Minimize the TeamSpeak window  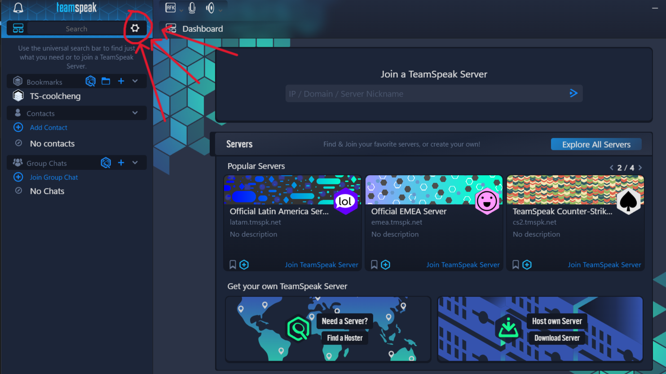(655, 8)
